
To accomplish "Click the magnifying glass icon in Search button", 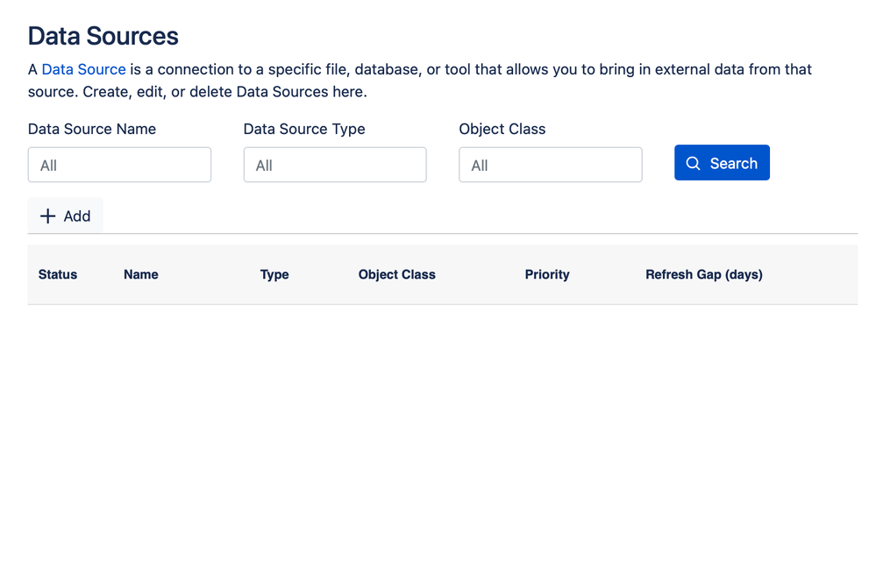I will point(693,163).
